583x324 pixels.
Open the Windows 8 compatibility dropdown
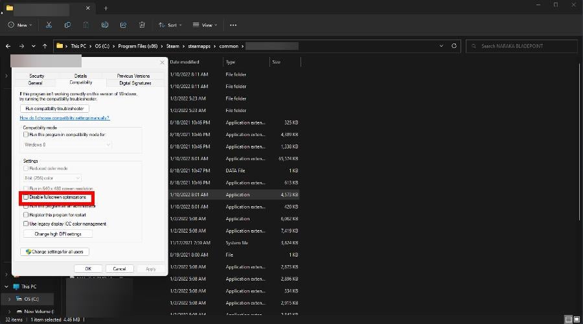[x=67, y=145]
